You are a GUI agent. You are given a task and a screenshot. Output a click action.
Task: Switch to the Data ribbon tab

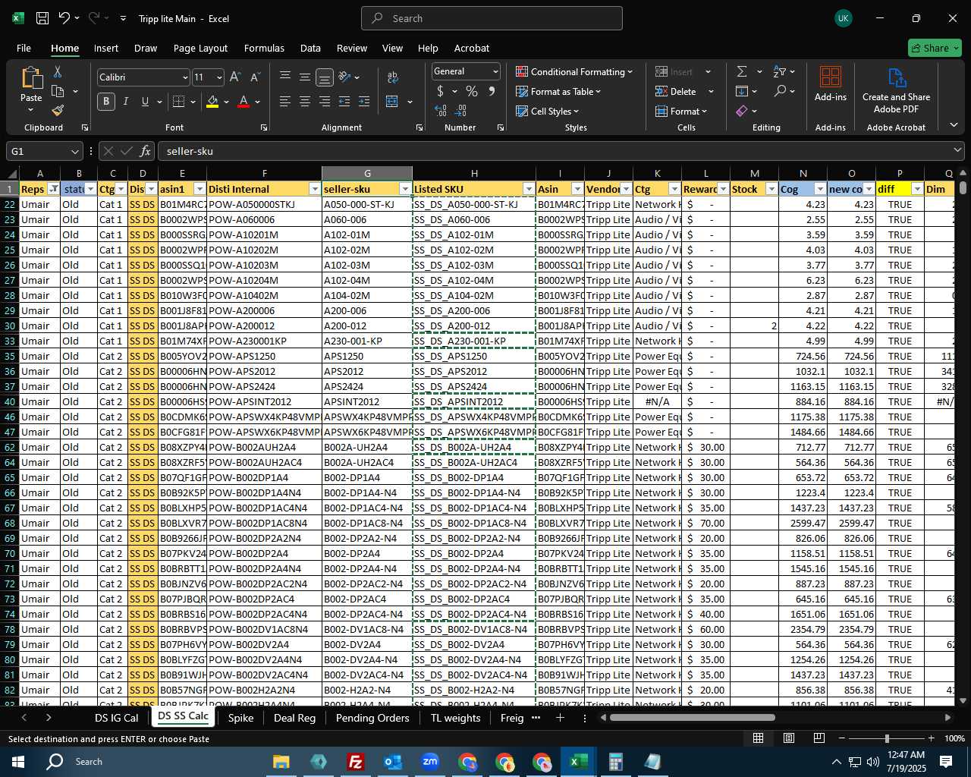point(310,48)
